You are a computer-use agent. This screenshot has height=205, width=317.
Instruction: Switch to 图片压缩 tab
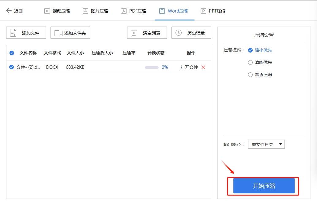96,11
